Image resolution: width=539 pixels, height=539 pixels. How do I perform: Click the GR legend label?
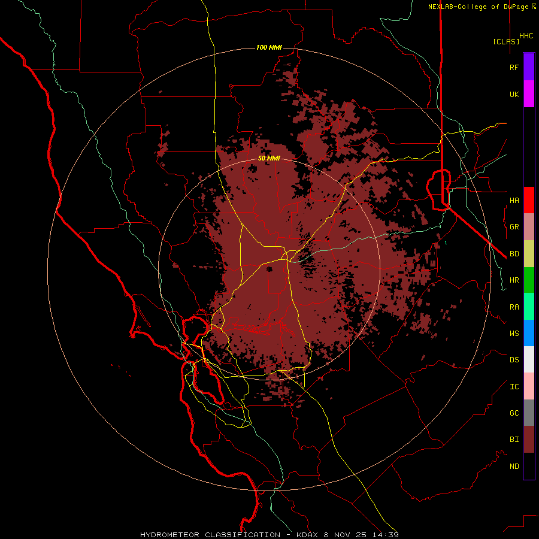point(514,227)
